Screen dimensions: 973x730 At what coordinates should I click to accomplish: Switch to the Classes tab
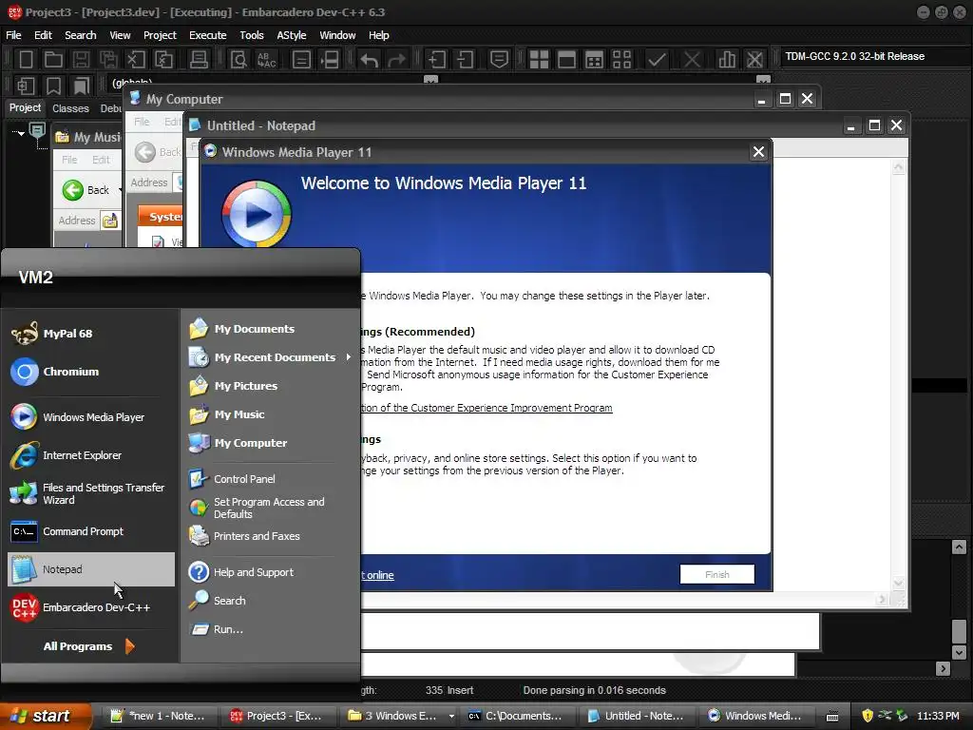click(70, 108)
